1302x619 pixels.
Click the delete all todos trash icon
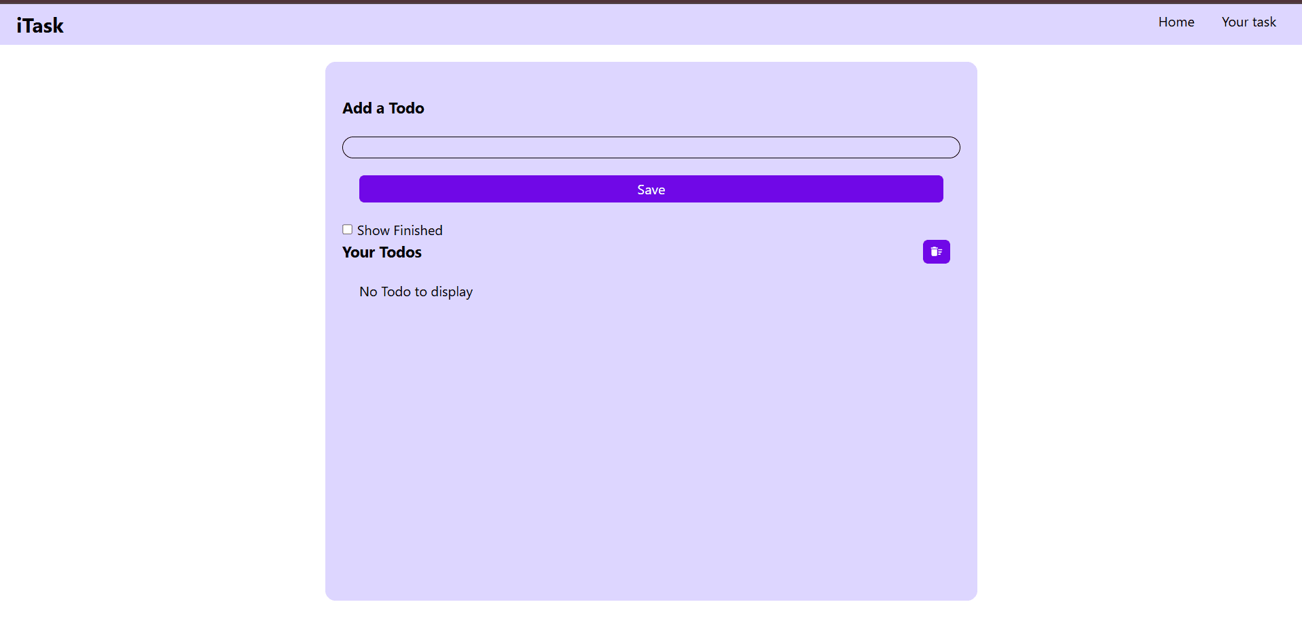coord(936,251)
